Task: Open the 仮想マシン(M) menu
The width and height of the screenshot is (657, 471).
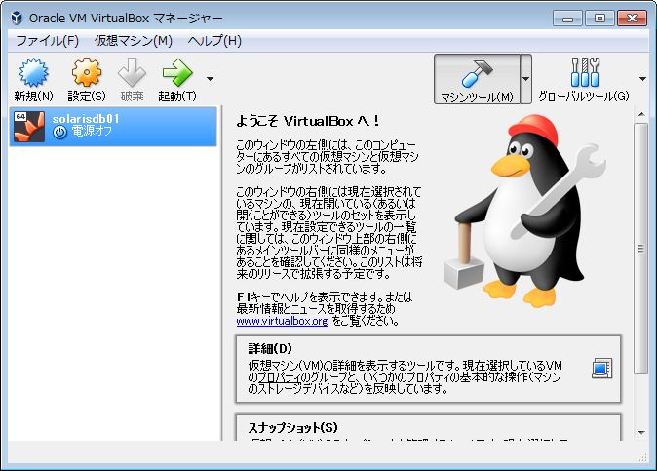Action: pyautogui.click(x=134, y=41)
